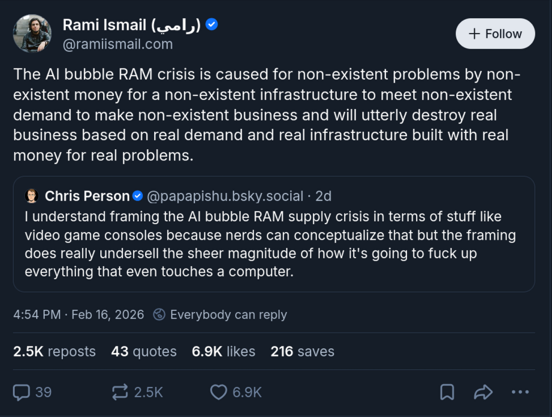
Task: View the '2.5K reposts' list
Action: coord(54,351)
